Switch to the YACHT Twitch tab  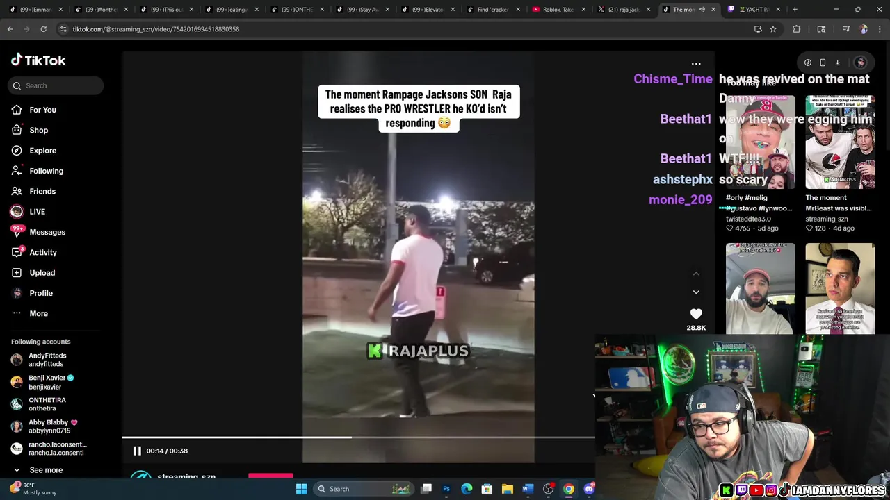click(x=753, y=10)
